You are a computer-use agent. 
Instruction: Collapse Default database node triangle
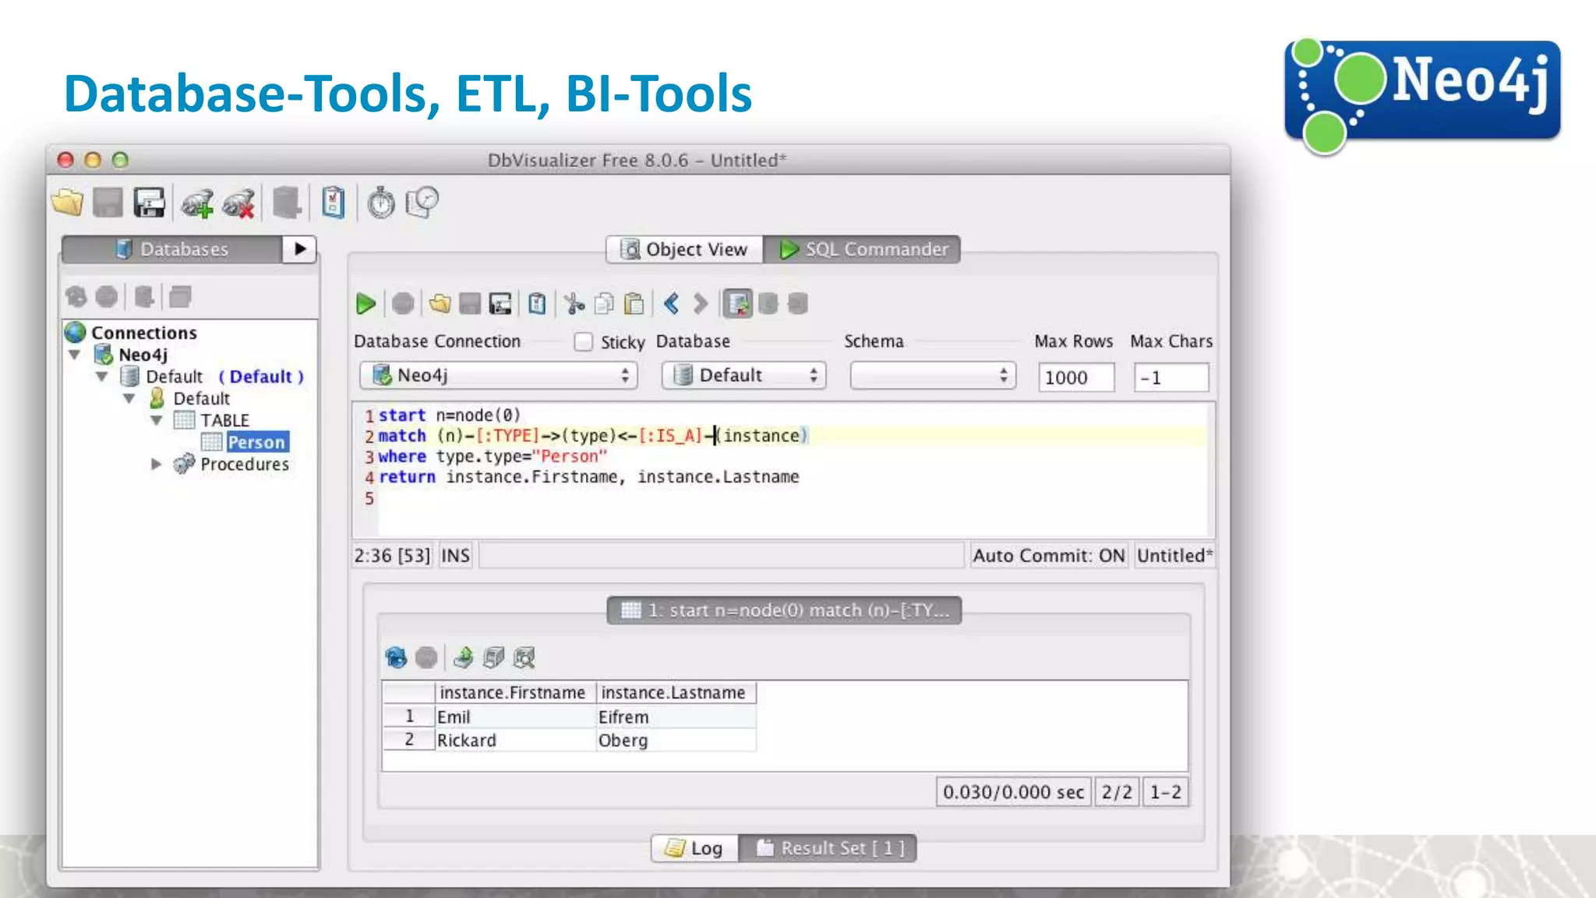pos(102,377)
